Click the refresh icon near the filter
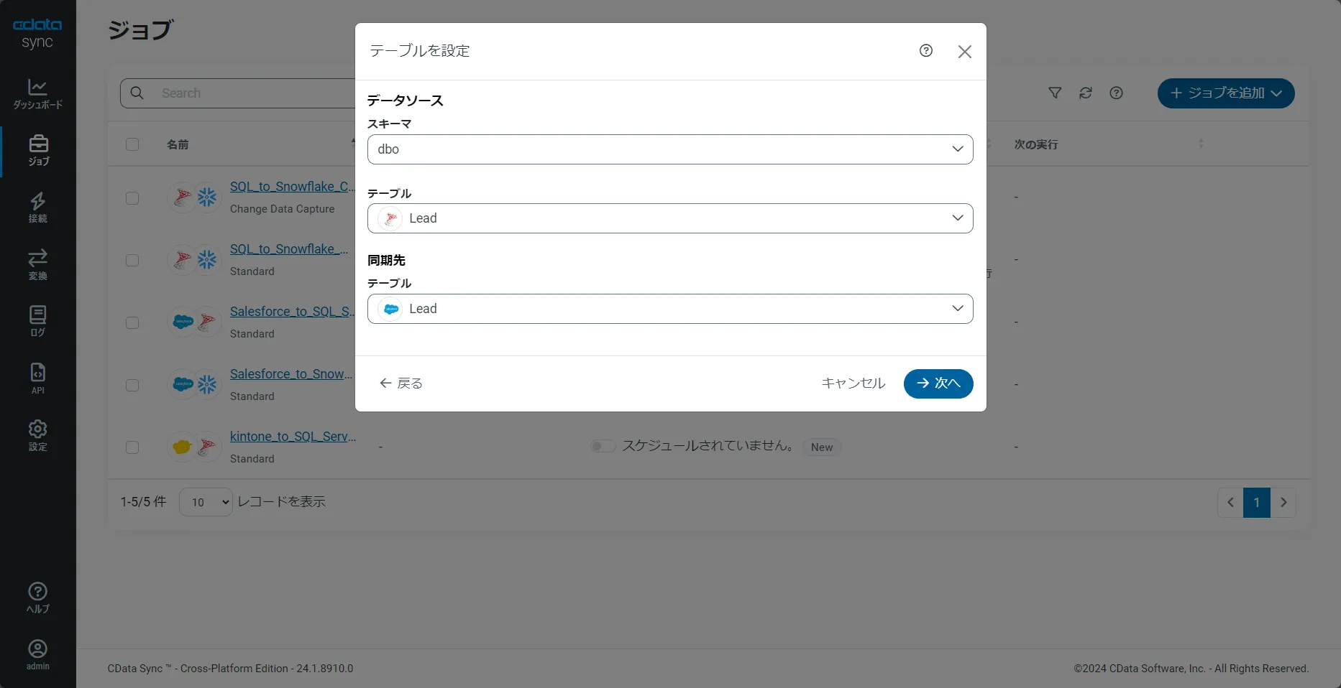 point(1085,93)
